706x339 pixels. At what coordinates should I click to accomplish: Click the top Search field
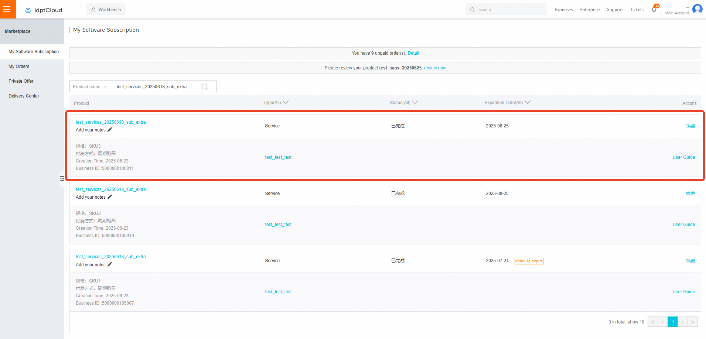tap(506, 10)
